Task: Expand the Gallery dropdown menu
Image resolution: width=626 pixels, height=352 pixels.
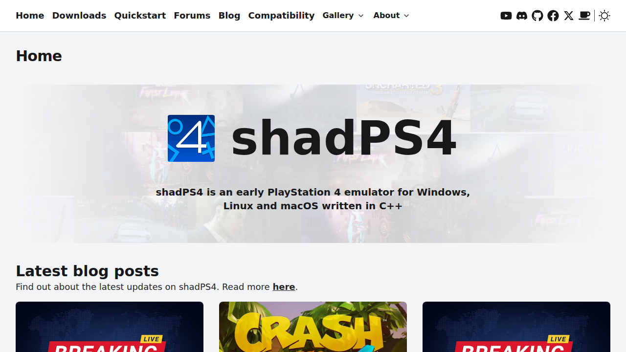Action: [x=343, y=16]
